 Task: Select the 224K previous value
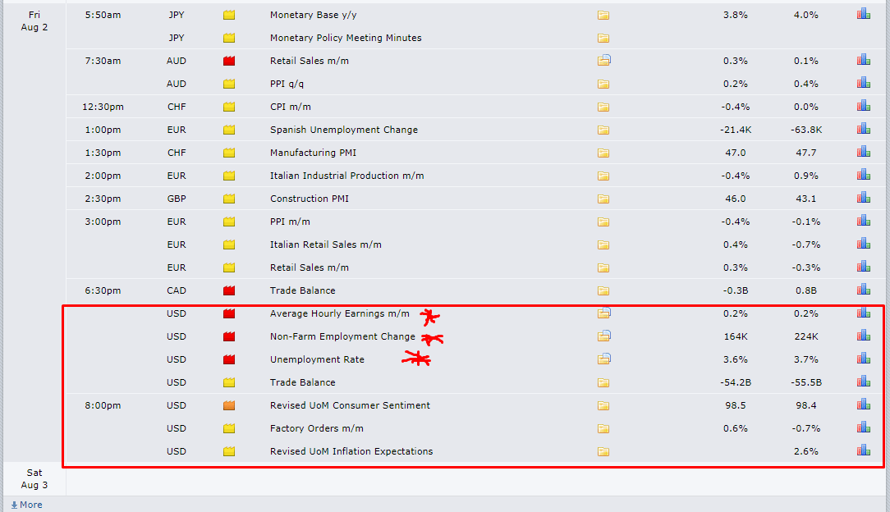806,336
